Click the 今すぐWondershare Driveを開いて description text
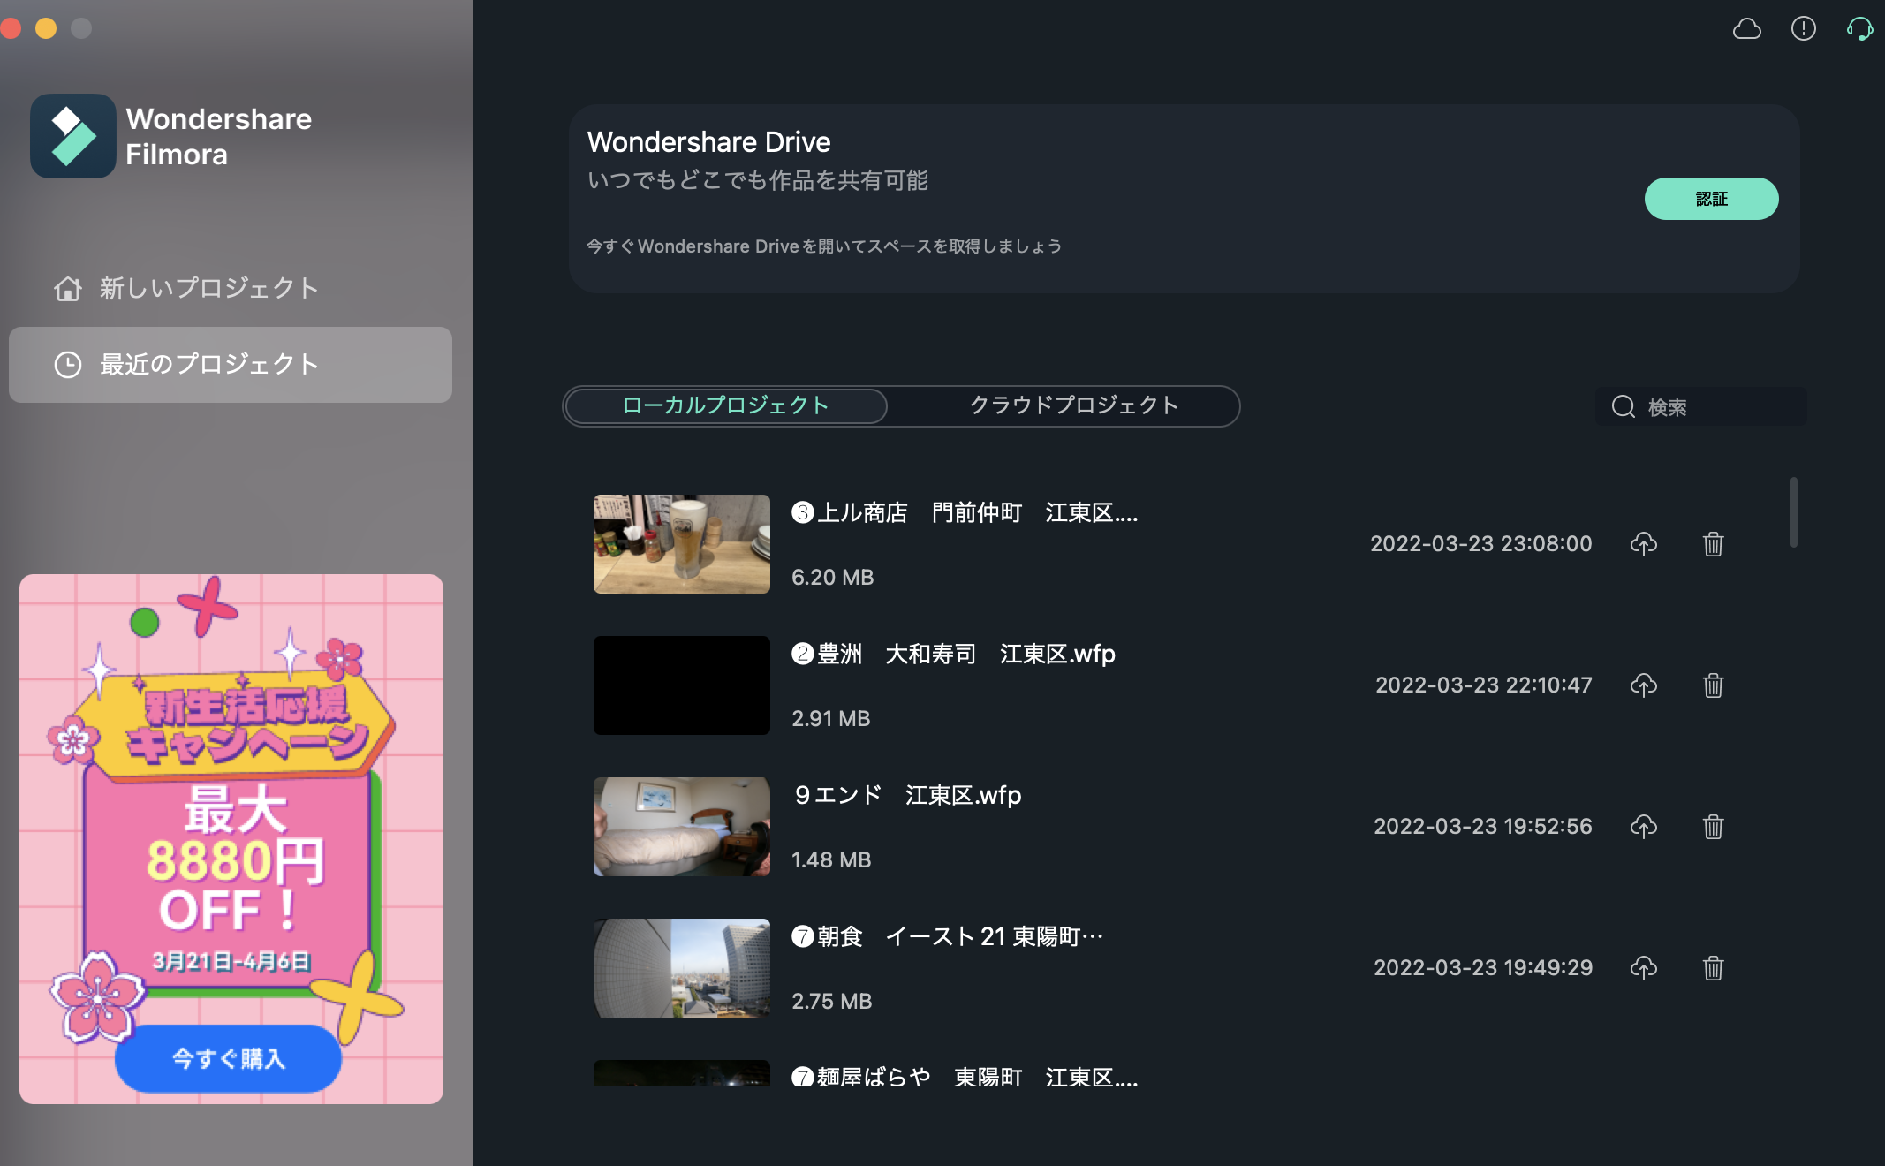This screenshot has width=1885, height=1166. (x=824, y=246)
